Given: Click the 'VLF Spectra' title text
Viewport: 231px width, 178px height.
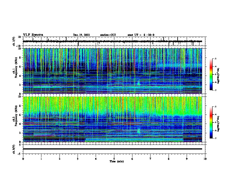Looking at the screenshot, I should 33,35.
